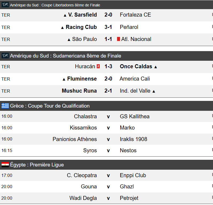Open the Sudamericana 8ème de Finale header

pos(65,56)
